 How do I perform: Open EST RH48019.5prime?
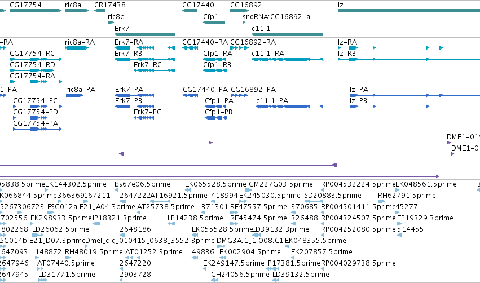click(x=94, y=252)
